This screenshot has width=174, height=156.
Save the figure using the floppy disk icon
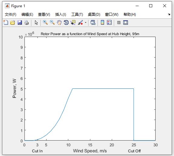pyautogui.click(x=20, y=22)
